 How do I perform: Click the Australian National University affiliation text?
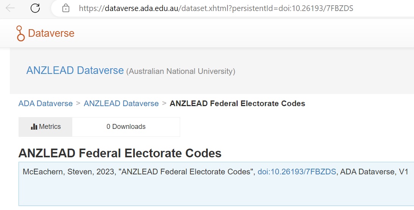pos(181,71)
